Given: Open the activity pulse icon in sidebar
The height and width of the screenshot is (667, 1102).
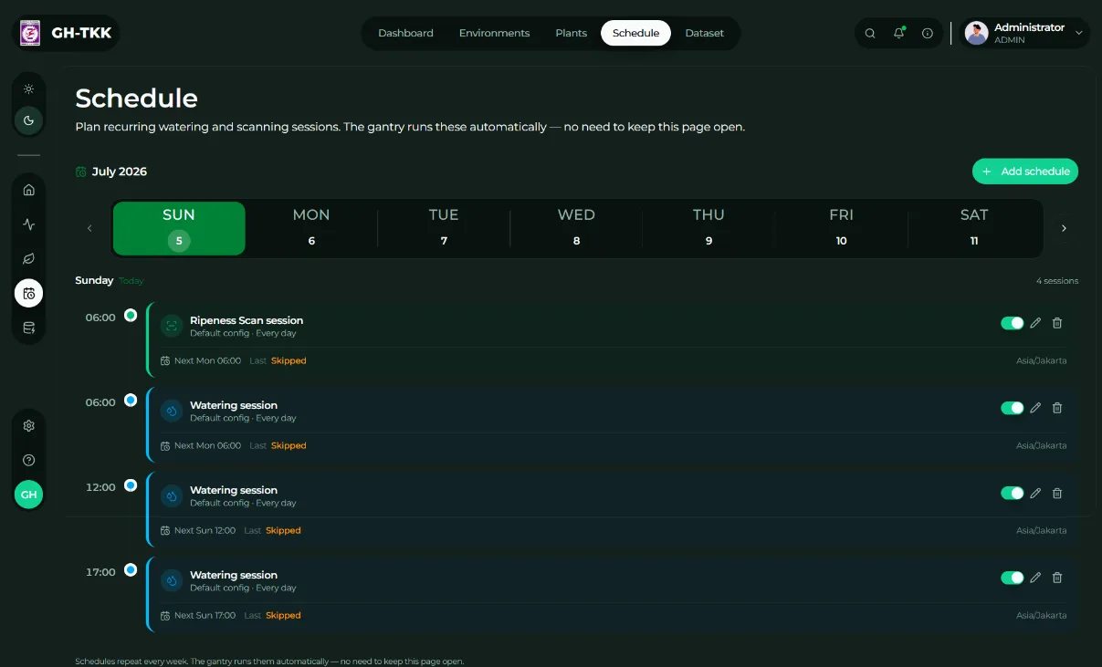Looking at the screenshot, I should 29,224.
